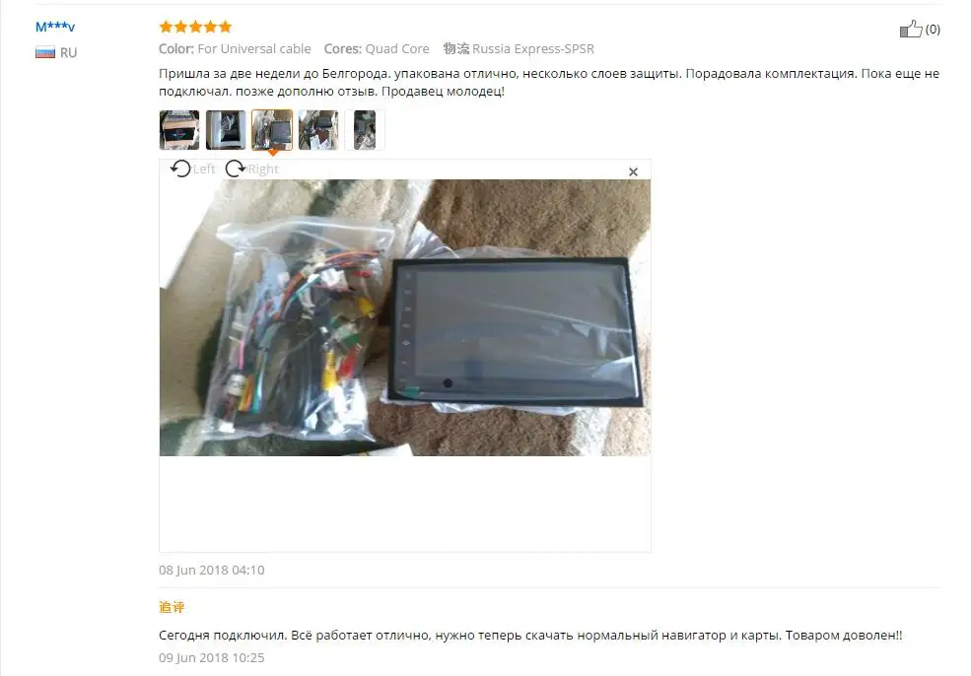Click the enlarged car stereo photo
This screenshot has width=971, height=676.
[x=405, y=317]
